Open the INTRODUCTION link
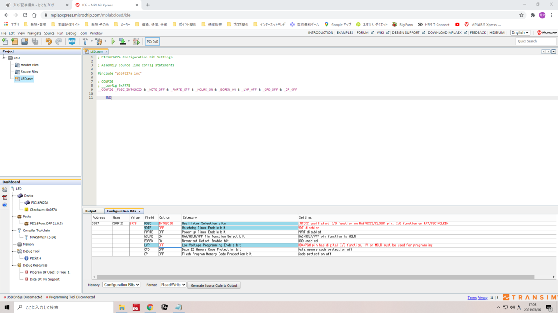558x313 pixels. click(x=320, y=33)
